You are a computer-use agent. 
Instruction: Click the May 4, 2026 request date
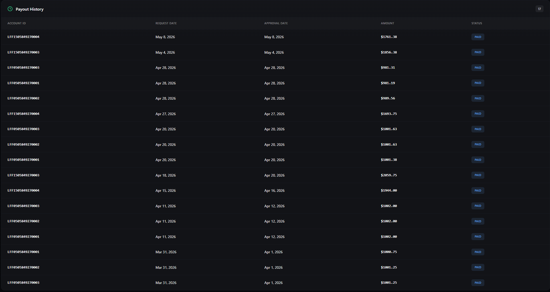pyautogui.click(x=165, y=53)
